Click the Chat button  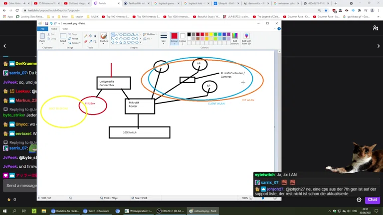tap(373, 200)
